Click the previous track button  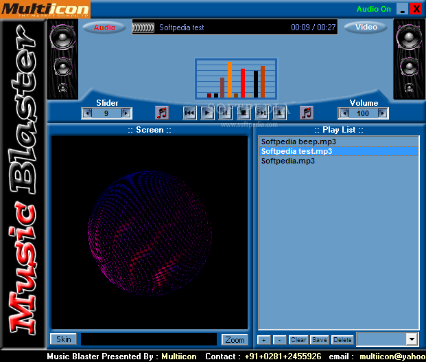pos(189,113)
